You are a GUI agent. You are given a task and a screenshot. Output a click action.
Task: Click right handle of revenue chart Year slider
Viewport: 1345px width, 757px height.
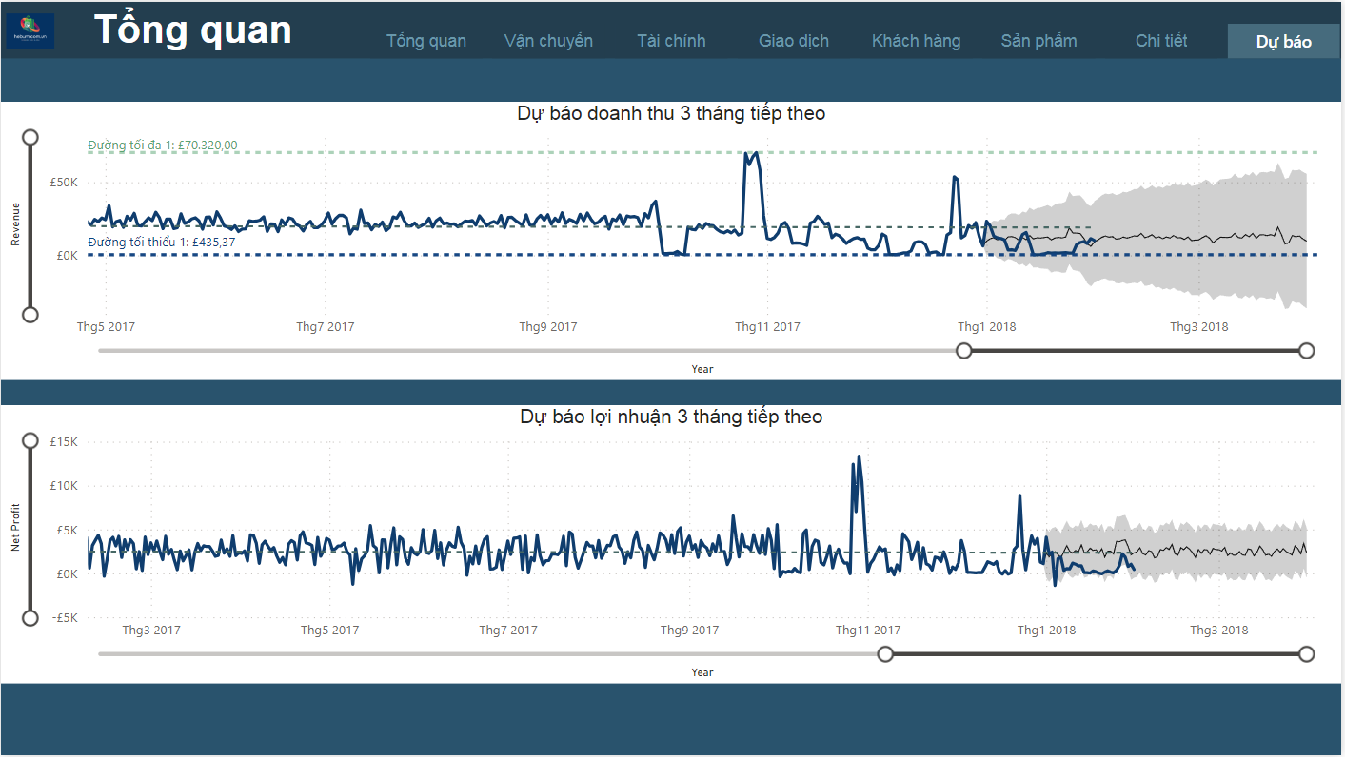tap(1307, 351)
